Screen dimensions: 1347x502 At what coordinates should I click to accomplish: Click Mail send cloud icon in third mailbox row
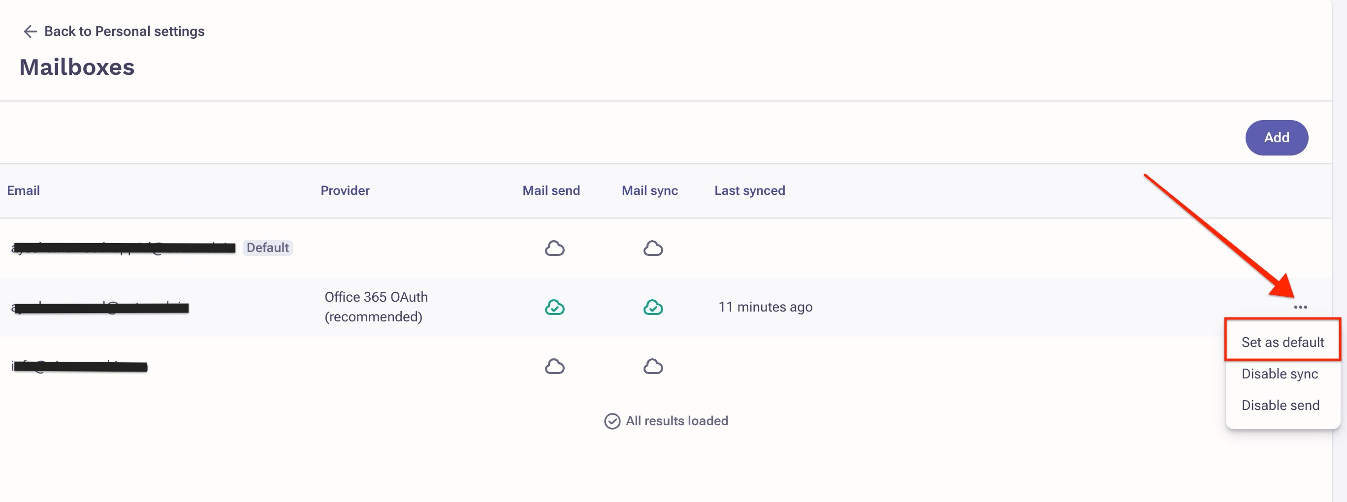pos(554,366)
